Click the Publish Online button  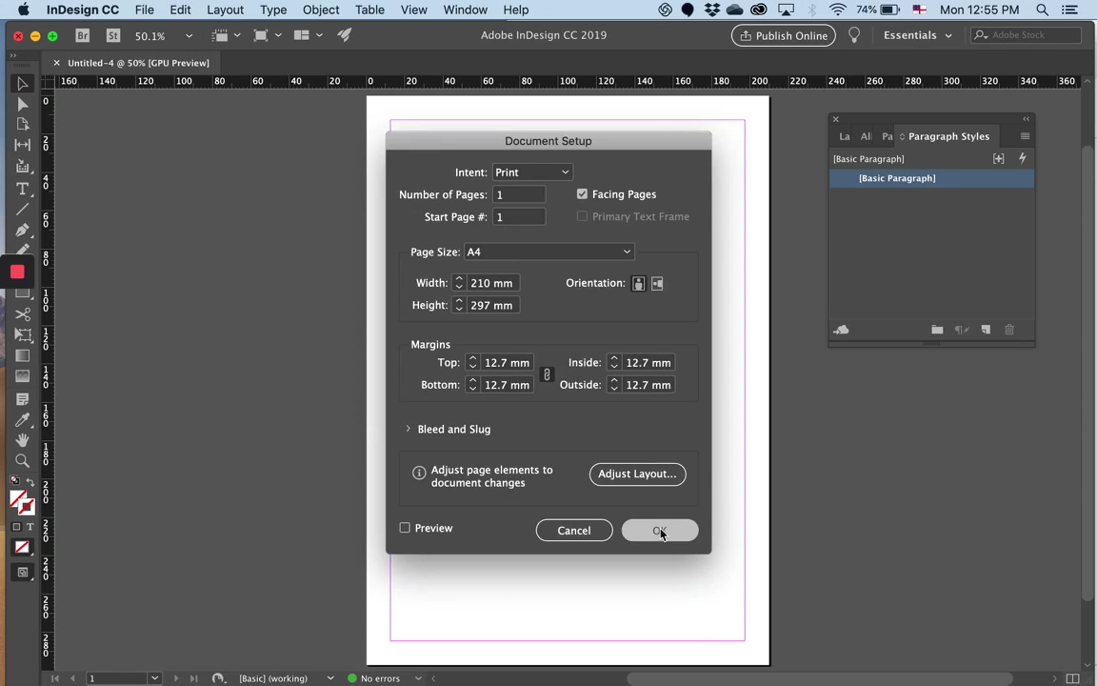pyautogui.click(x=783, y=35)
